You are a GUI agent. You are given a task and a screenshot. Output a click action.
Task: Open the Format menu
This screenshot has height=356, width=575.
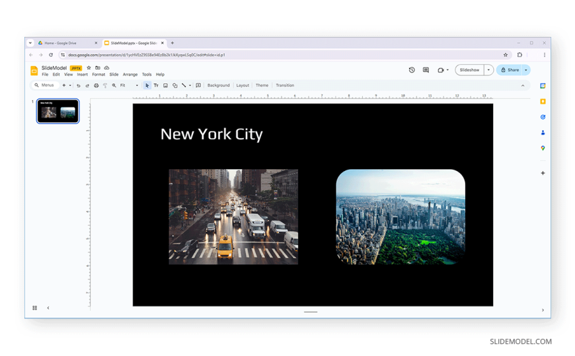pos(98,75)
